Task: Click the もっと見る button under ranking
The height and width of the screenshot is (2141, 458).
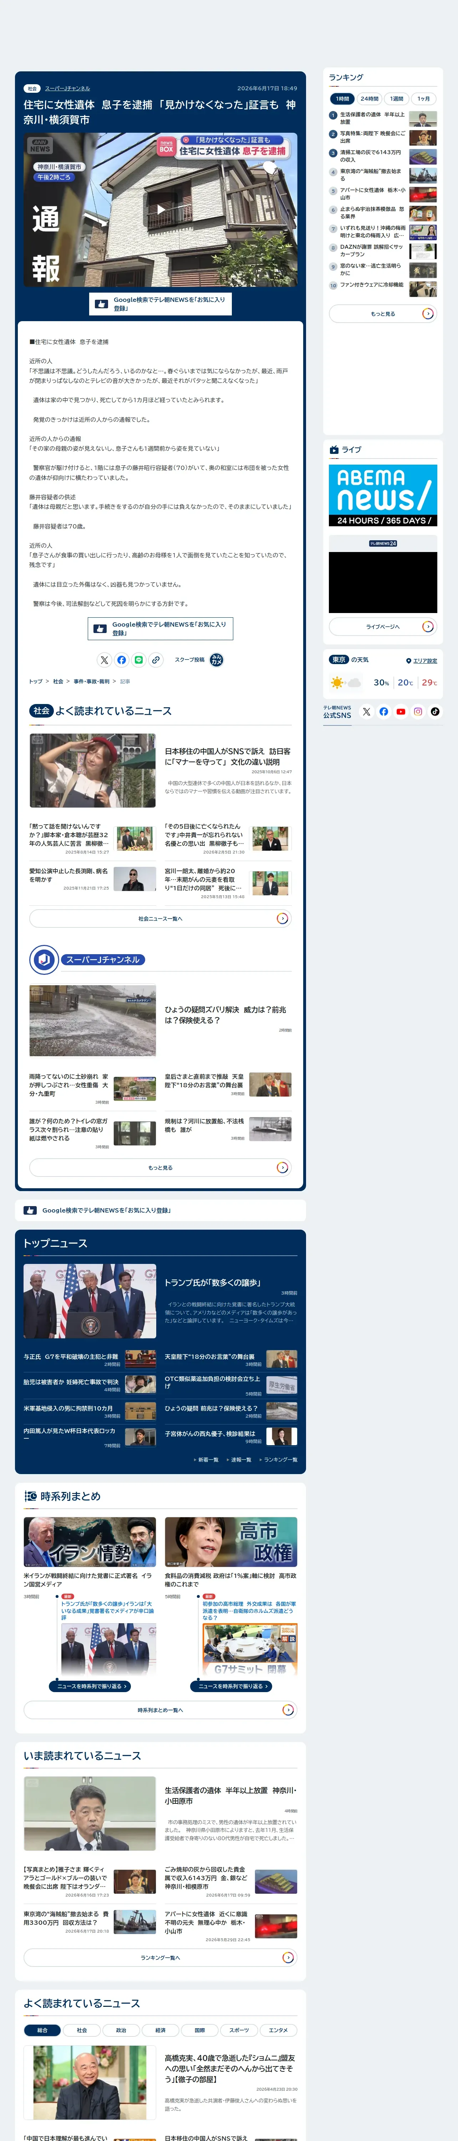Action: coord(383,313)
